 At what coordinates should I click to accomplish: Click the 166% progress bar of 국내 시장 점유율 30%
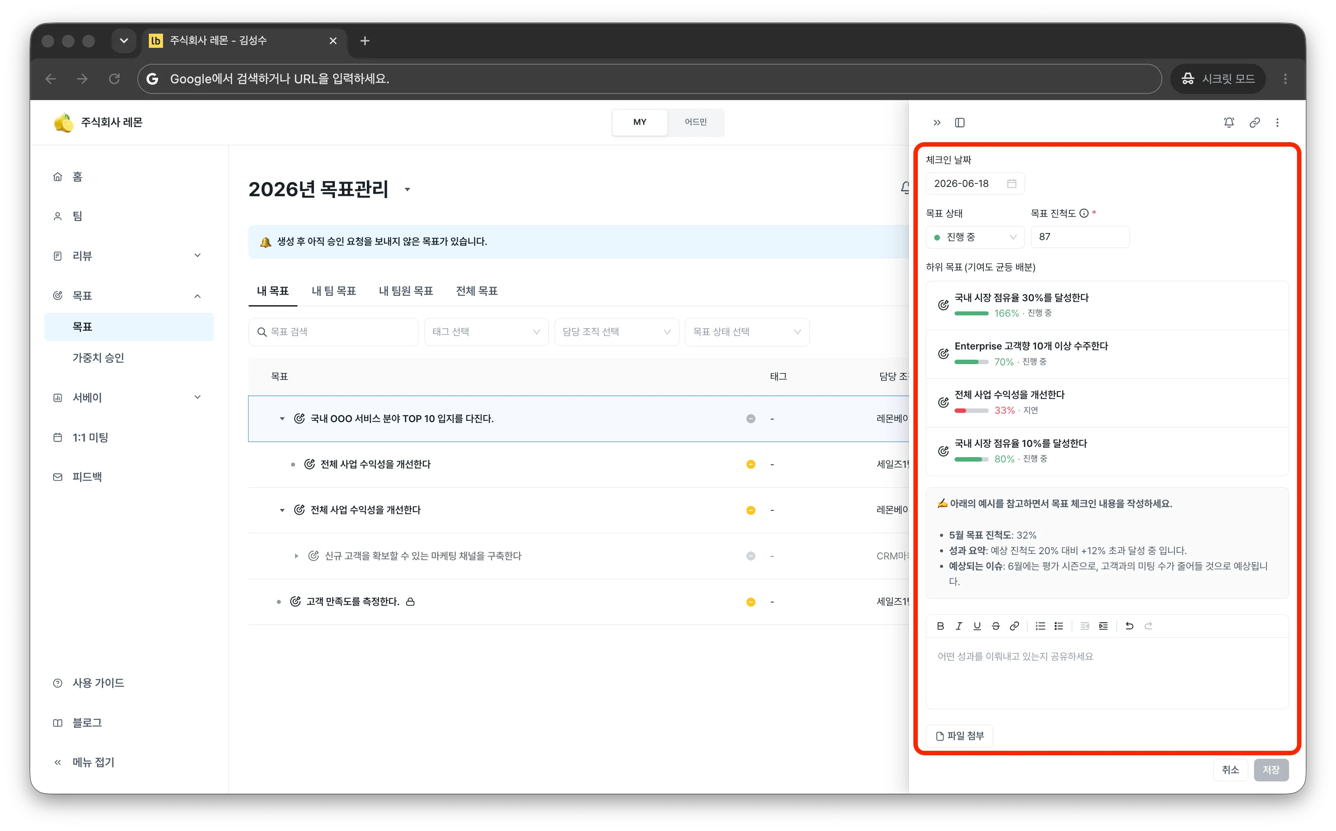971,313
